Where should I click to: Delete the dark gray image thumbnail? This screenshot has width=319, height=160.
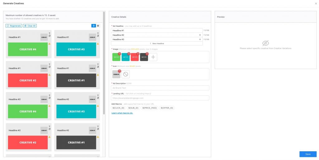[x=147, y=54]
